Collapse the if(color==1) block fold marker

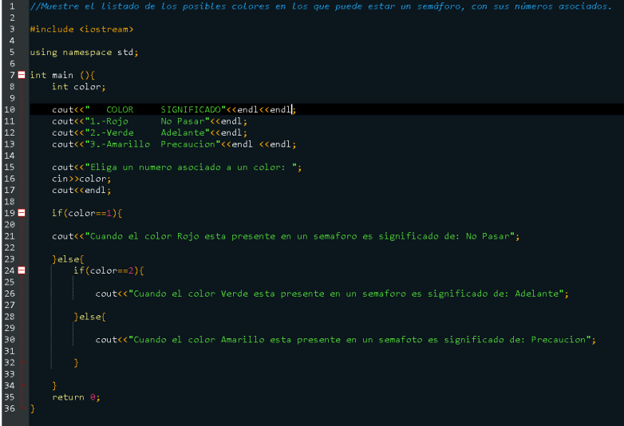pos(22,213)
